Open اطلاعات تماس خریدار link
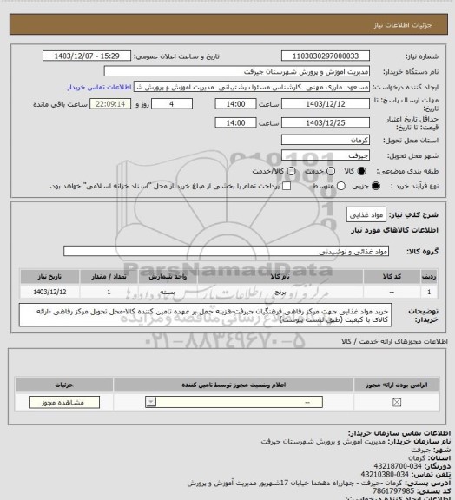The height and width of the screenshot is (500, 455). pos(99,87)
